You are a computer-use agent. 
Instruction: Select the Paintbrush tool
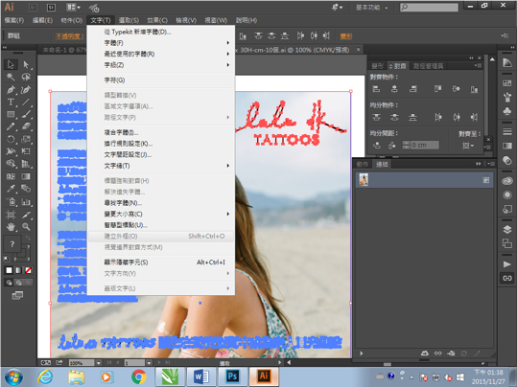point(26,115)
